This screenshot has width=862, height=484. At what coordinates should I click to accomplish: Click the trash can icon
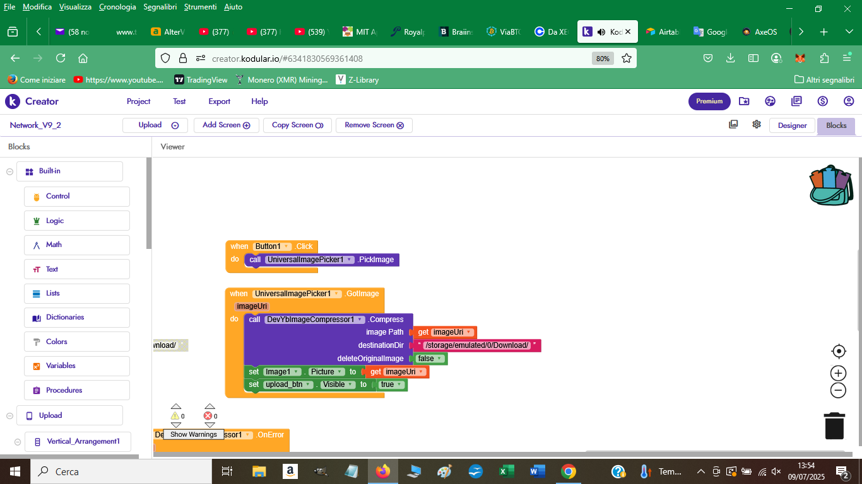[x=834, y=425]
